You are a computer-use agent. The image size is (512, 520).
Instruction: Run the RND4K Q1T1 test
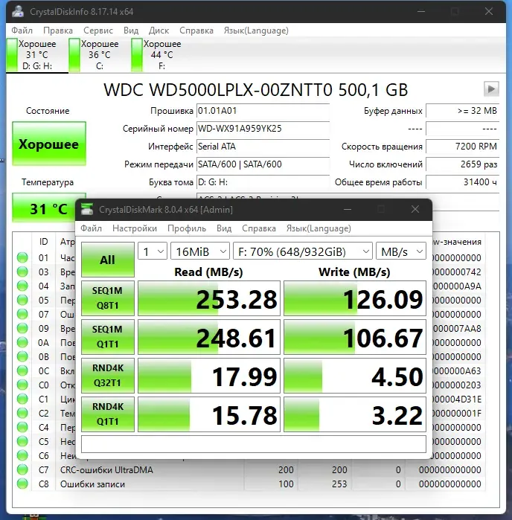(x=107, y=414)
